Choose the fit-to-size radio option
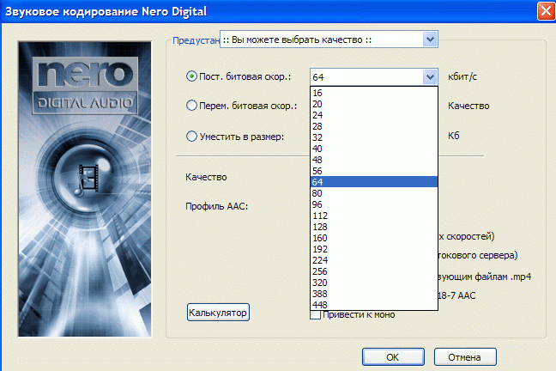This screenshot has width=556, height=371. (191, 137)
